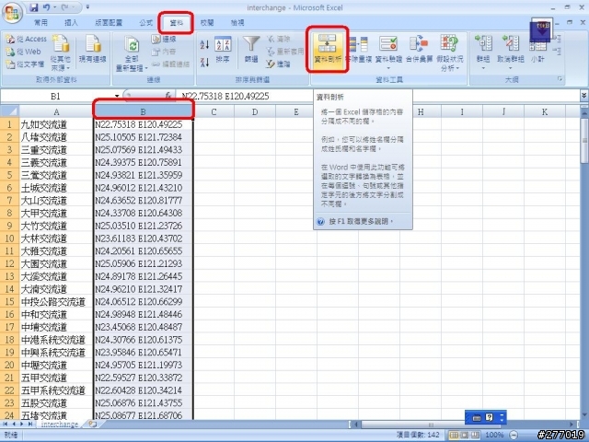Open existing connections (現有連線)
The height and width of the screenshot is (442, 589).
pos(92,50)
